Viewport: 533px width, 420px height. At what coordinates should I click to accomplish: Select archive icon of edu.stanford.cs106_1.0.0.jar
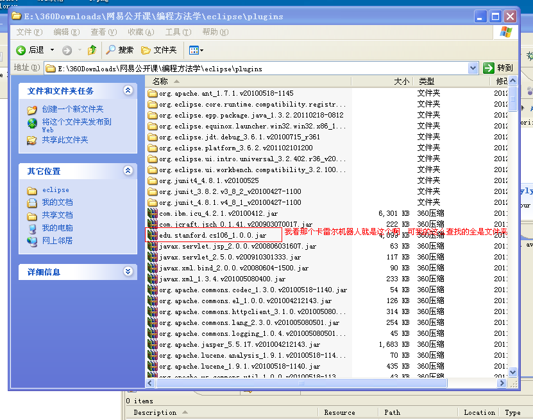point(153,235)
